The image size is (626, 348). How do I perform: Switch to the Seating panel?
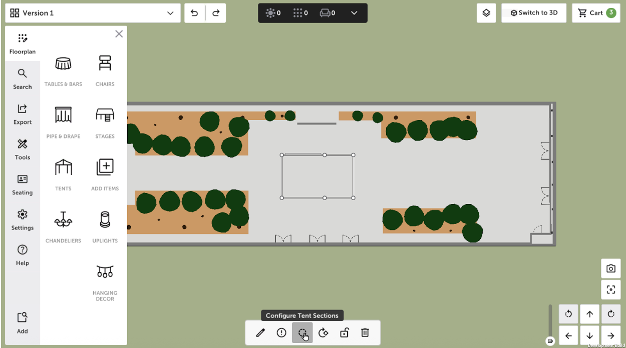[22, 185]
